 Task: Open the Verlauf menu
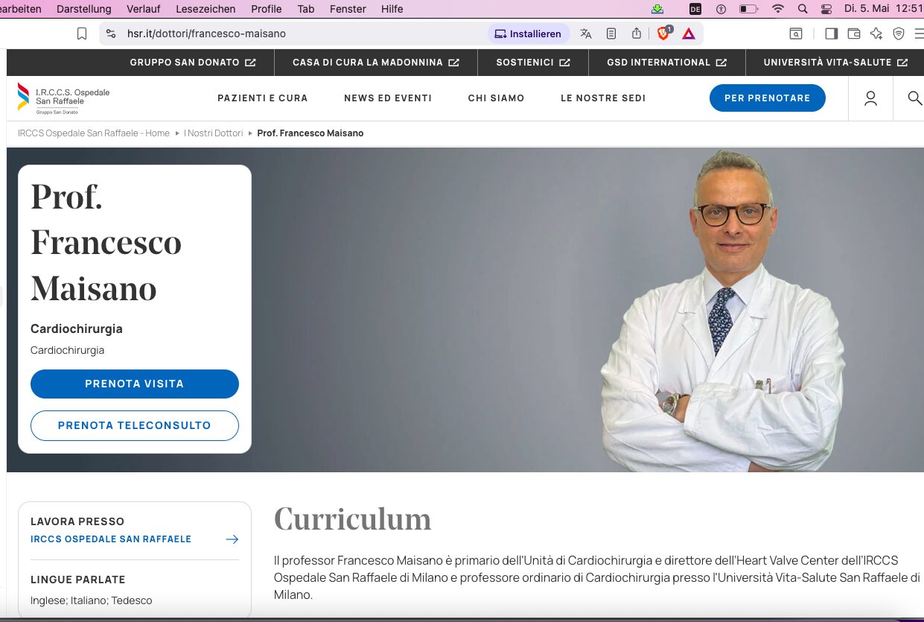tap(143, 9)
